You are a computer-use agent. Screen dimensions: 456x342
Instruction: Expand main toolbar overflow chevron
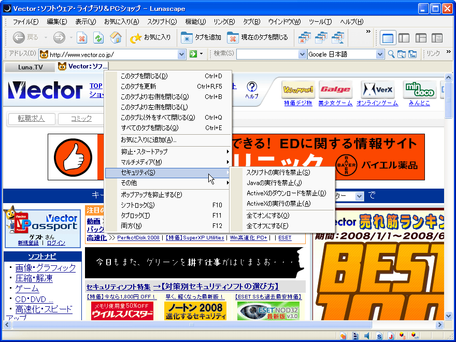click(x=368, y=32)
